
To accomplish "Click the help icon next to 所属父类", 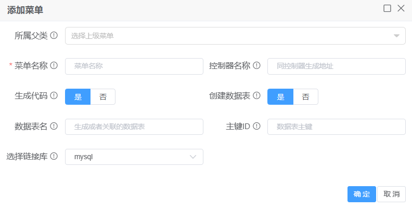I will pyautogui.click(x=54, y=36).
